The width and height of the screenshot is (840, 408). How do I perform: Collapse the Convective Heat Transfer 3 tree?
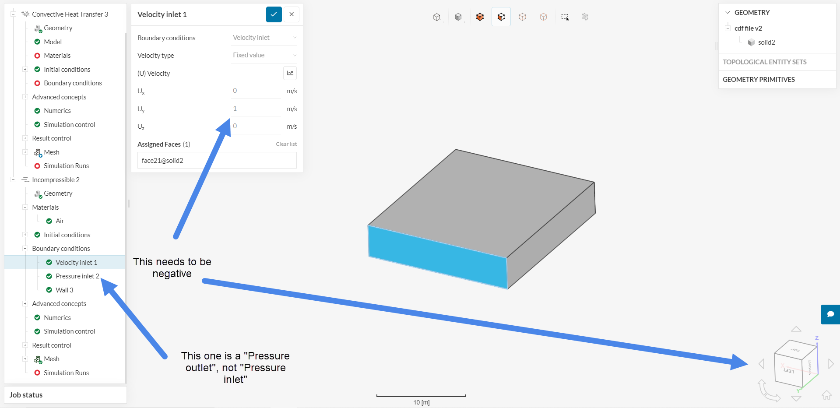[x=13, y=14]
